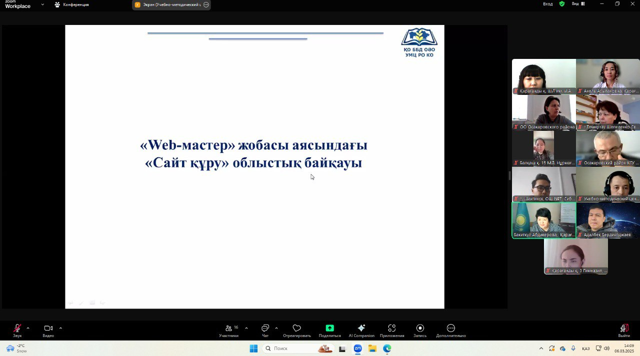Toggle the microphone icon in the system tray

[573, 348]
